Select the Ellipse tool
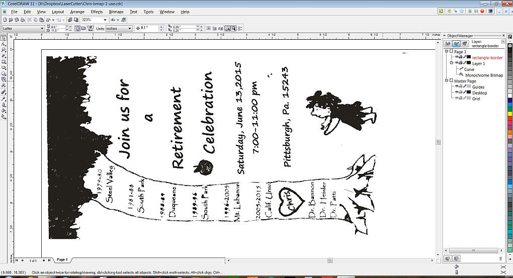This screenshot has height=278, width=513. tap(4, 67)
